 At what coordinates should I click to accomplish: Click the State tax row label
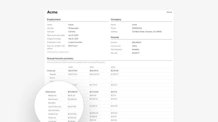(x=52, y=118)
